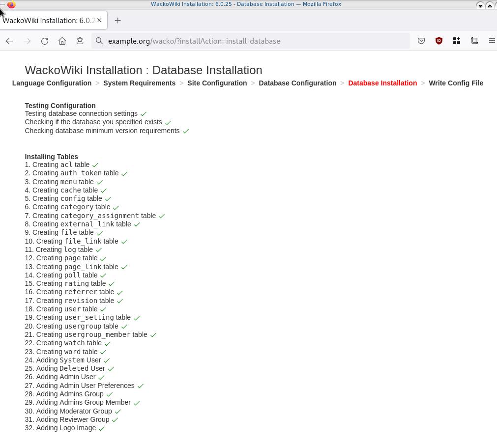The image size is (497, 442).
Task: Open a new tab with plus button
Action: [x=117, y=21]
